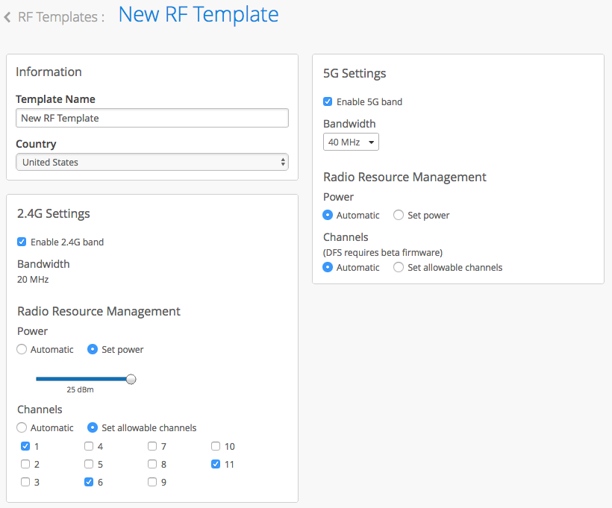This screenshot has width=612, height=508.
Task: Enable channel 4 checkbox
Action: (x=89, y=446)
